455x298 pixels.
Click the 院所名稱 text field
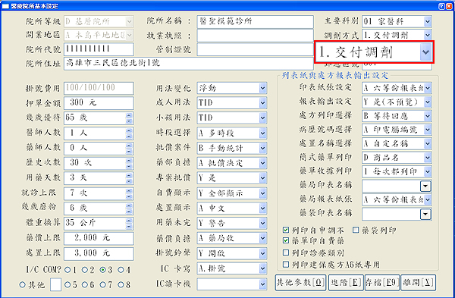coord(255,22)
